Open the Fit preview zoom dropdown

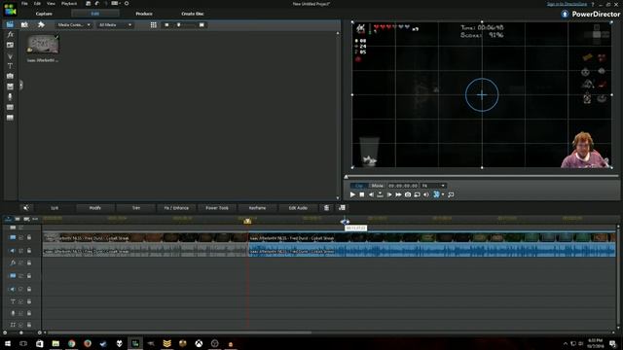click(433, 186)
